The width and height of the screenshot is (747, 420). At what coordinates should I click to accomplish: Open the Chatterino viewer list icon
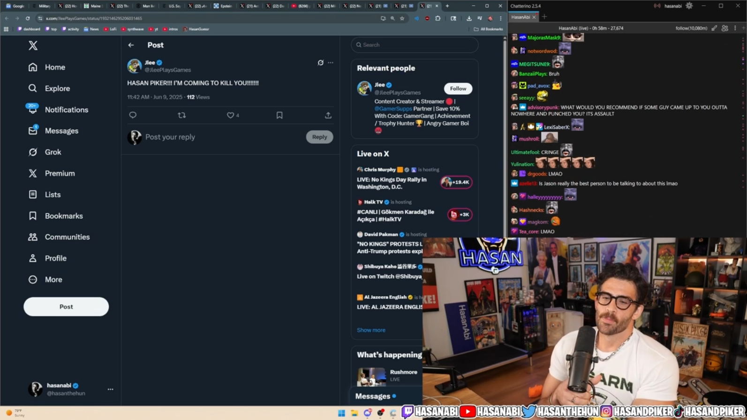click(725, 28)
